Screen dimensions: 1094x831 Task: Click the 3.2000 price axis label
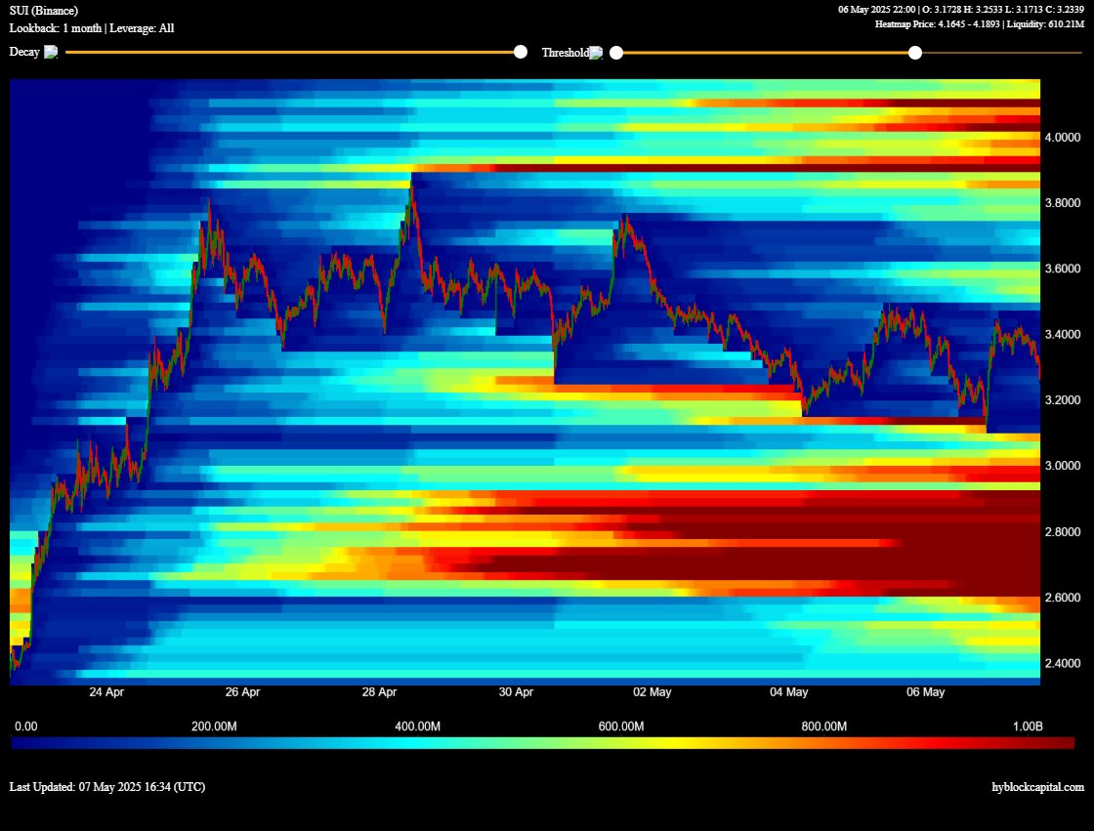pyautogui.click(x=1062, y=399)
